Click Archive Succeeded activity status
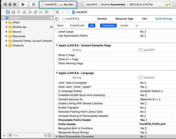Image resolution: width=176 pixels, height=139 pixels. [113, 5]
